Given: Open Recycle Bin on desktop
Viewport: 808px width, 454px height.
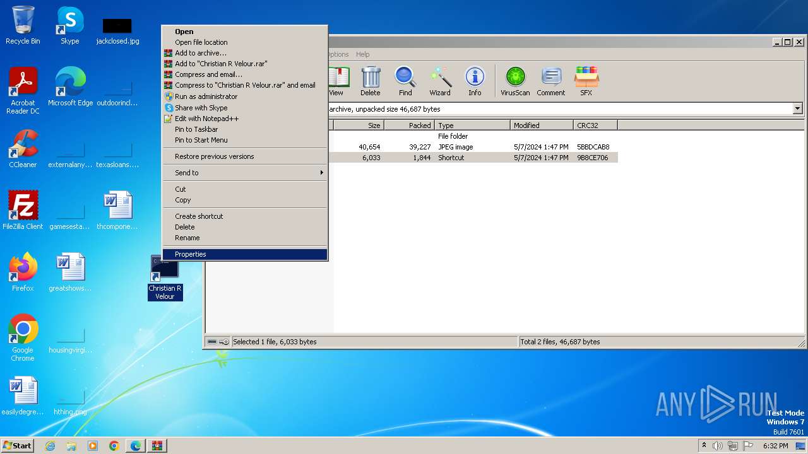Looking at the screenshot, I should point(23,25).
